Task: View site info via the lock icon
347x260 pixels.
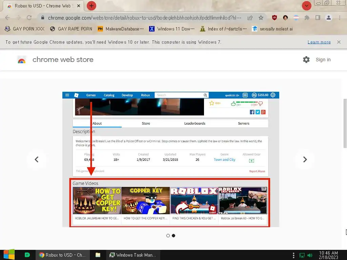Action: coord(43,18)
